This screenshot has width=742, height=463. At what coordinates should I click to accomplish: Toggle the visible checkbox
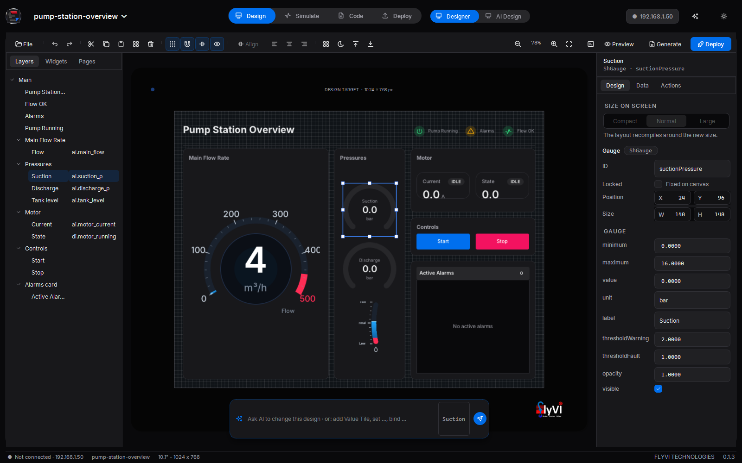click(x=658, y=389)
